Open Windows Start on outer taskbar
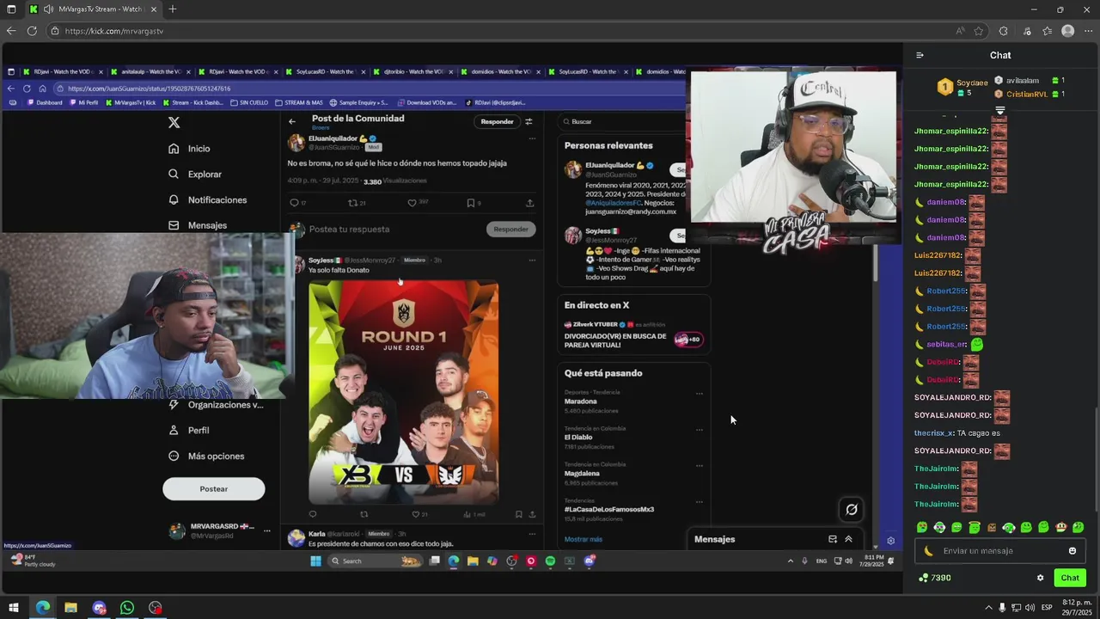 pyautogui.click(x=14, y=608)
